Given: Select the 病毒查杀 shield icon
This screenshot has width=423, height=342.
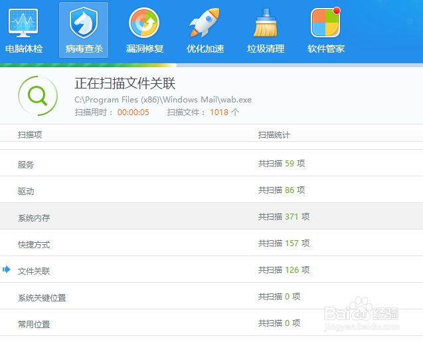Looking at the screenshot, I should (x=84, y=23).
